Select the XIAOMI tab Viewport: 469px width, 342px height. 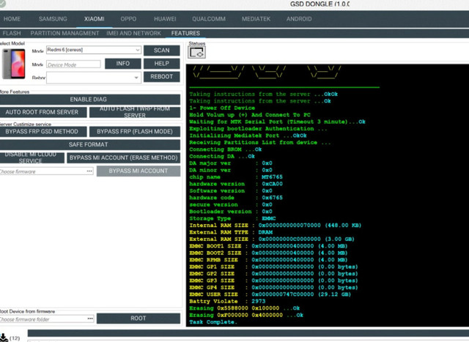click(x=95, y=19)
